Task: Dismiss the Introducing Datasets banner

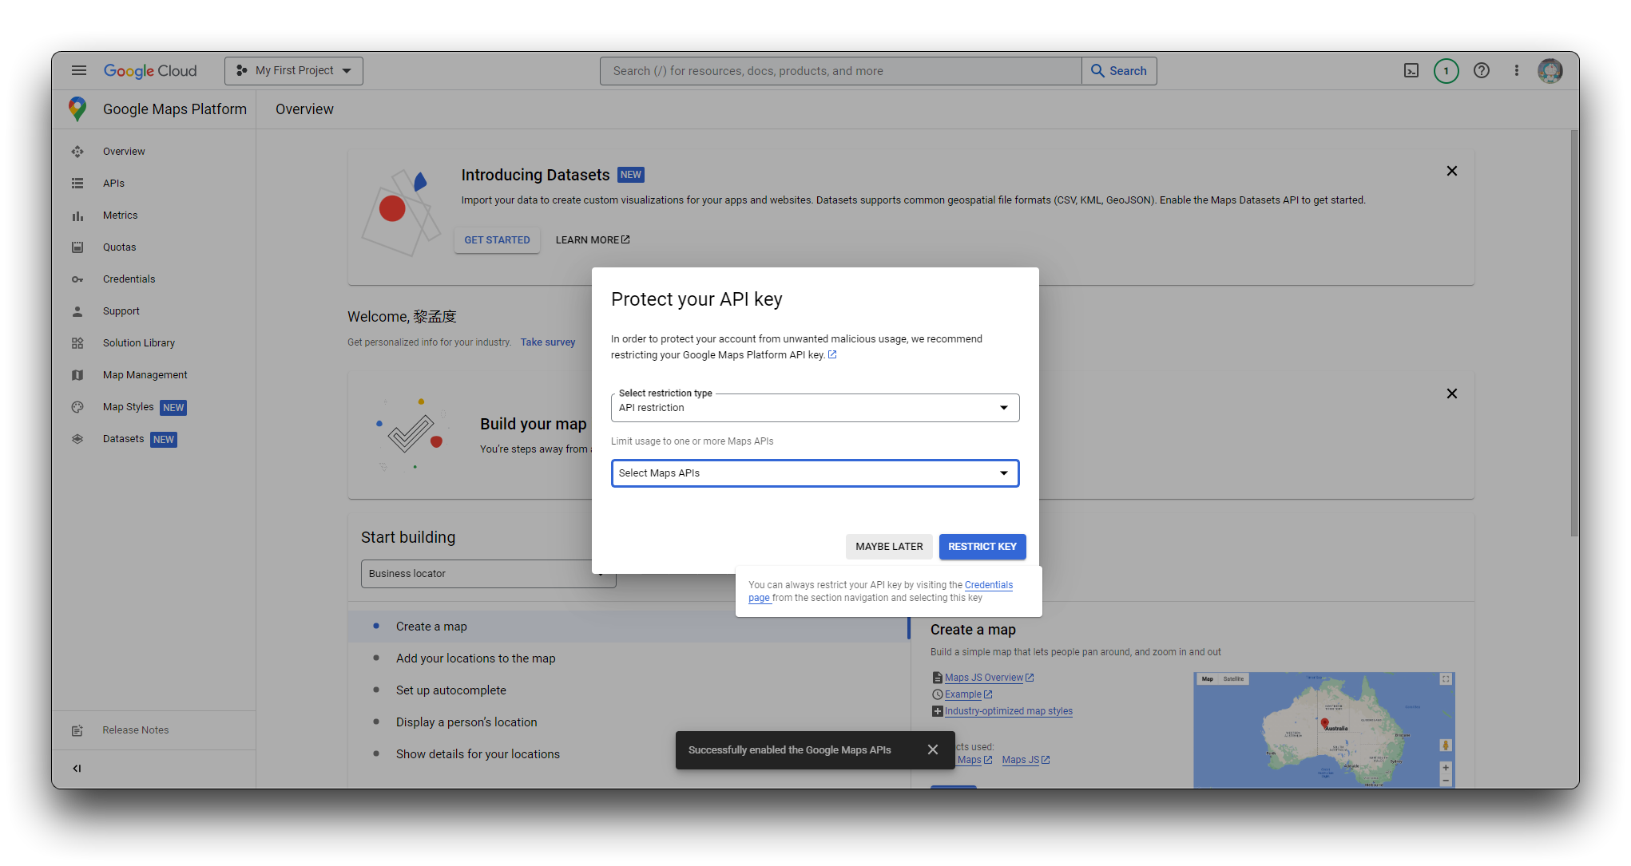Action: (x=1452, y=171)
